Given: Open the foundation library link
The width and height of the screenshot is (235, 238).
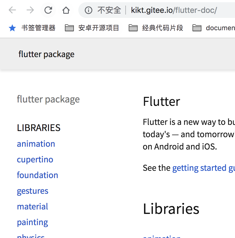Looking at the screenshot, I should coord(37,175).
